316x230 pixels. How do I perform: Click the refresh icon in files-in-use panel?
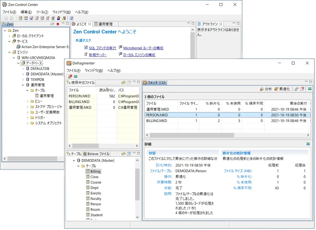[x=123, y=83]
